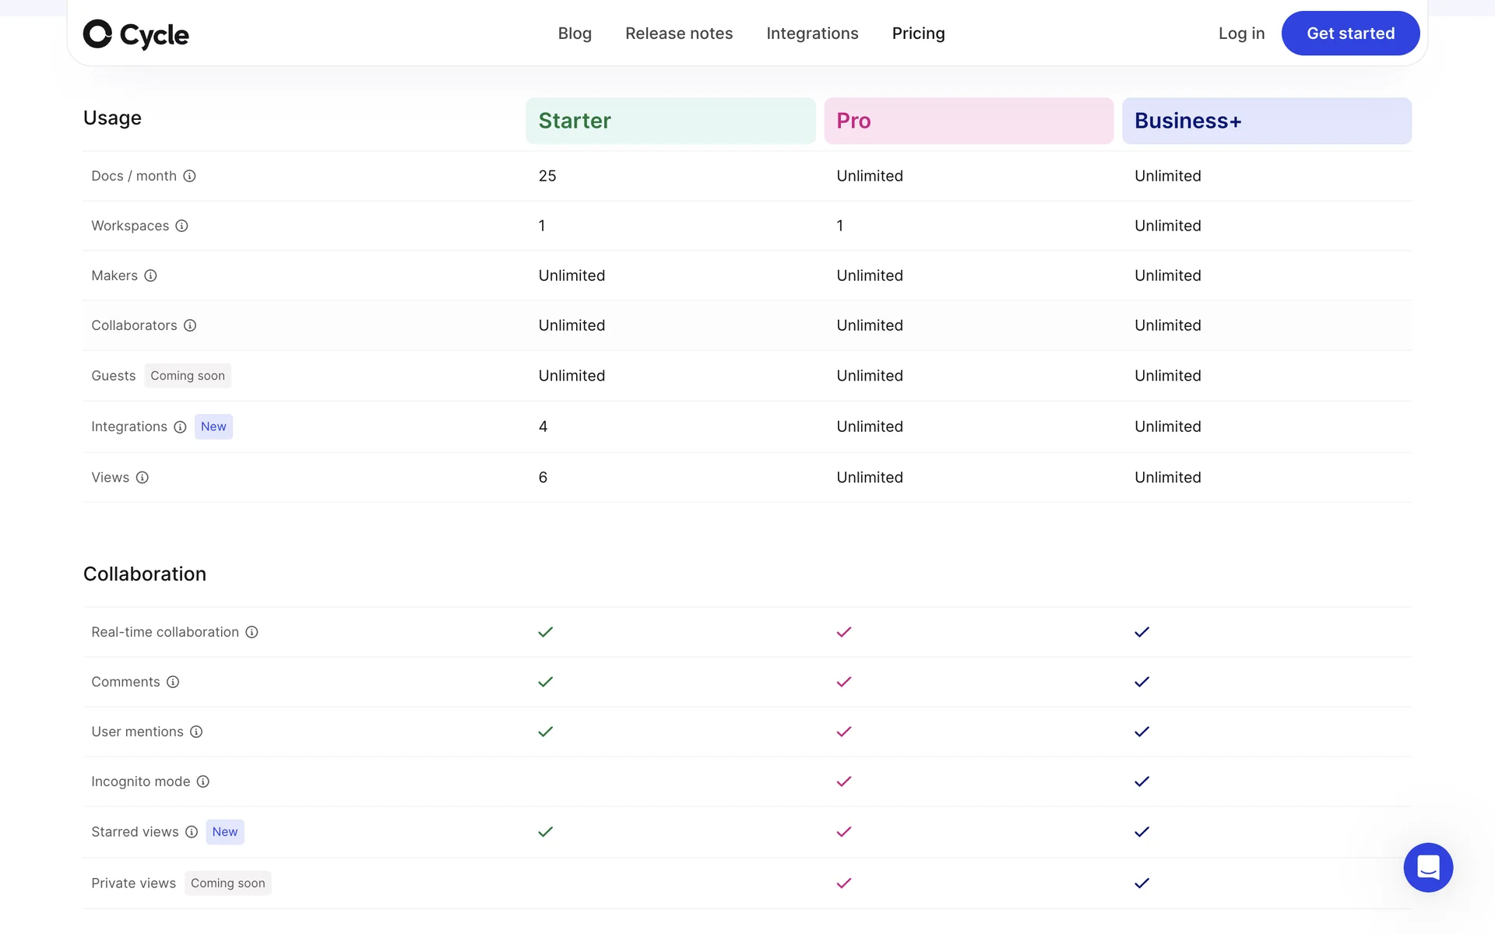This screenshot has height=934, width=1495.
Task: Go to Release notes
Action: tap(678, 33)
